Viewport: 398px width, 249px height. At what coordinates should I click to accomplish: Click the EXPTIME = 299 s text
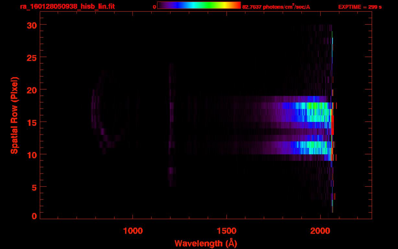pyautogui.click(x=360, y=7)
